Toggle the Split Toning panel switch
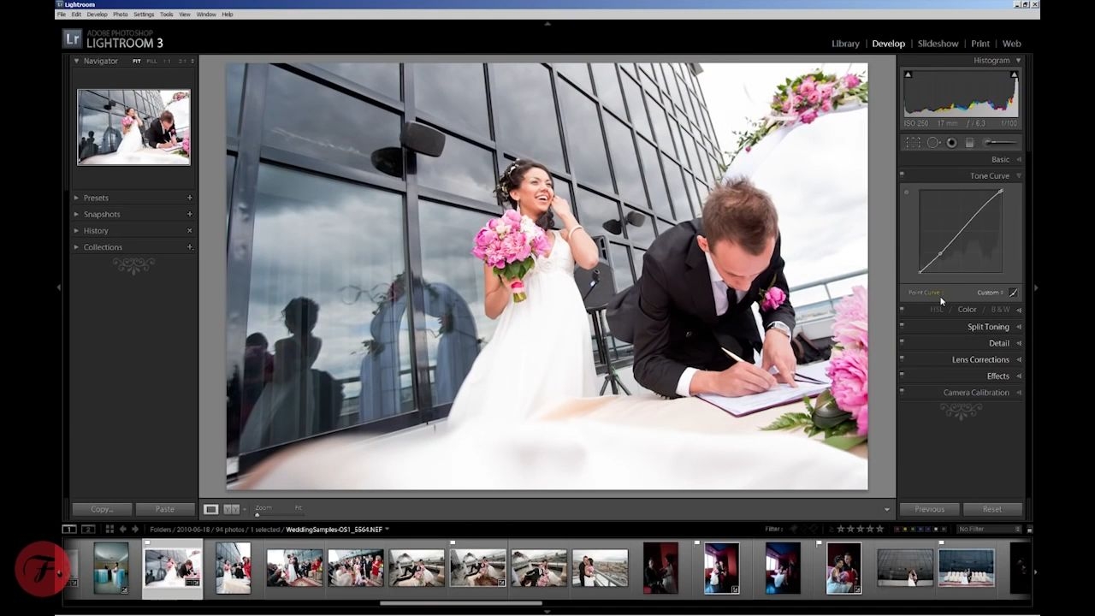 click(x=902, y=326)
